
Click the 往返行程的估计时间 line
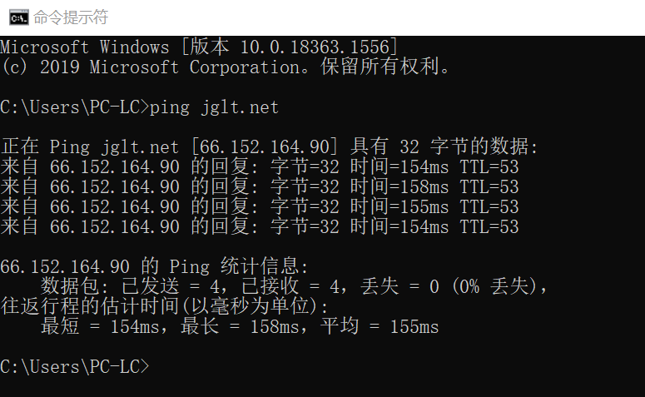164,306
